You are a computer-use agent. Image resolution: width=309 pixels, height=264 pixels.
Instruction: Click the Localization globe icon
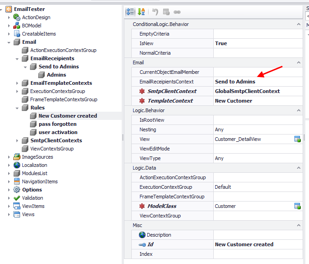tap(17, 165)
